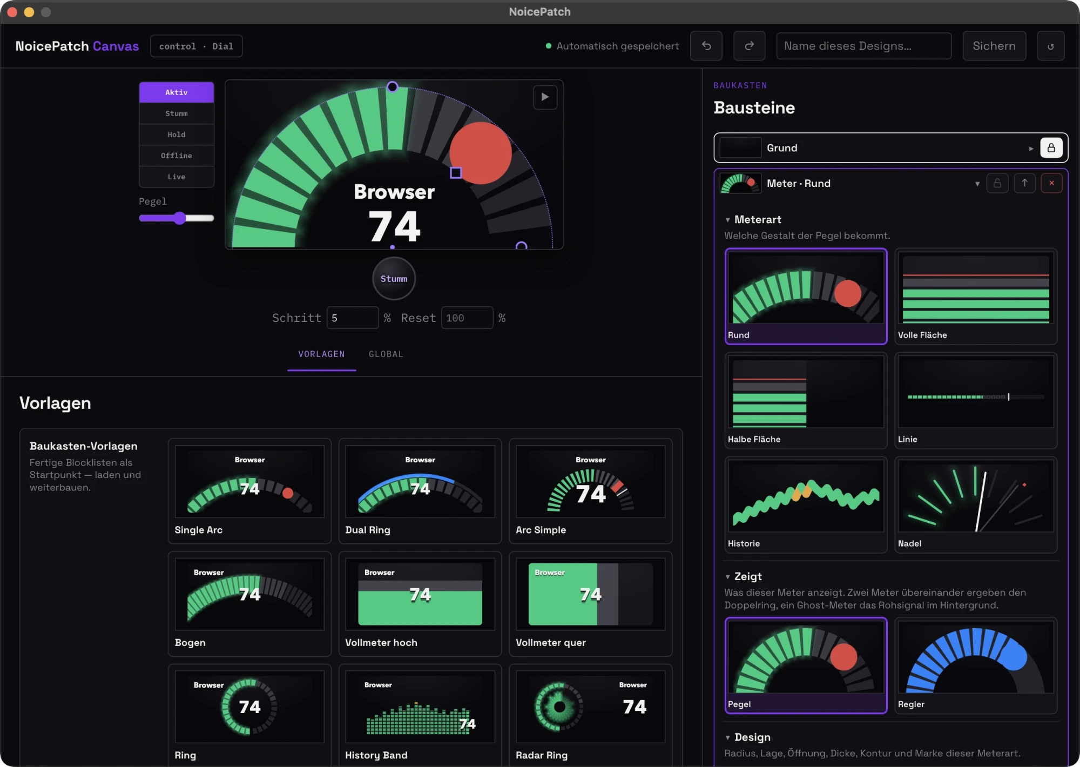Collapse the Design section

(x=727, y=738)
